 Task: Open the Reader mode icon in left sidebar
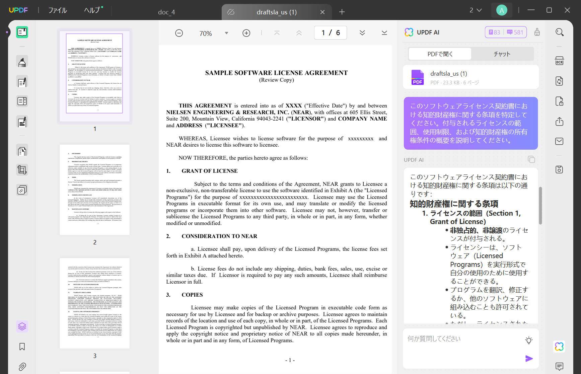pos(22,32)
